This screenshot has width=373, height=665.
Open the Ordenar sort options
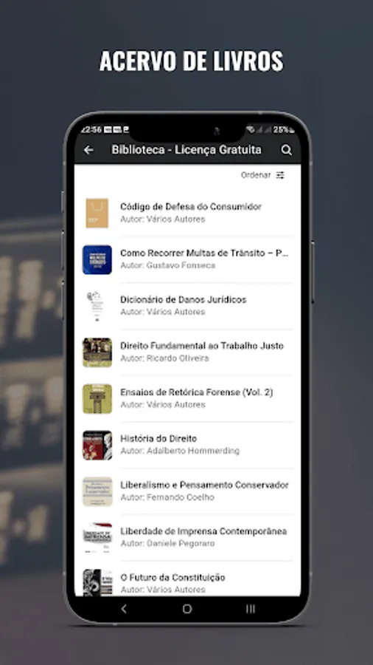click(x=262, y=175)
